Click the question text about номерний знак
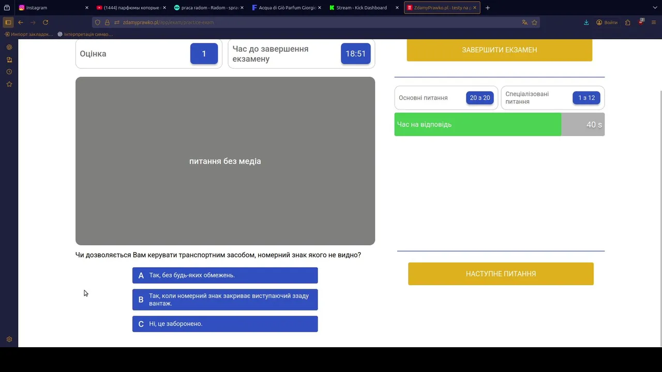Image resolution: width=662 pixels, height=372 pixels. 218,255
